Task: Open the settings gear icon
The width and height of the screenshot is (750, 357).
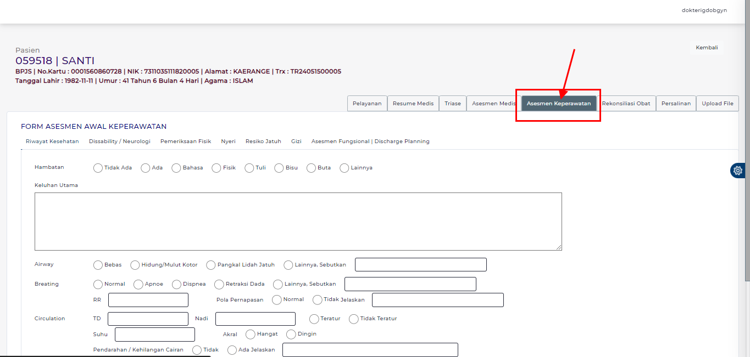Action: [738, 171]
